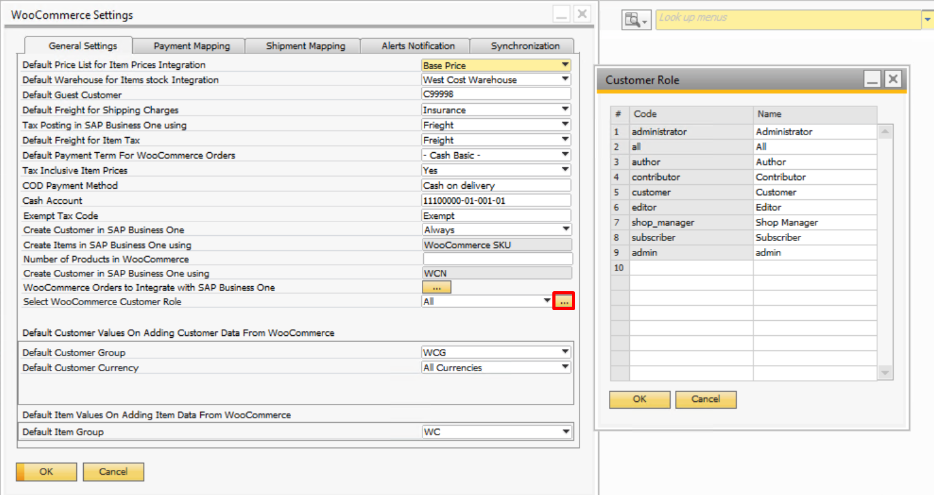Switch to Payment Mapping tab
934x495 pixels.
pos(191,46)
